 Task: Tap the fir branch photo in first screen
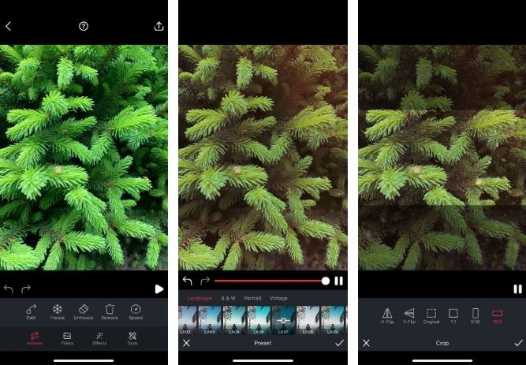click(x=84, y=158)
